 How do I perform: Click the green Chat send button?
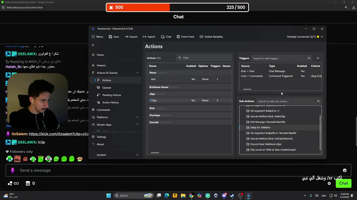(x=344, y=183)
